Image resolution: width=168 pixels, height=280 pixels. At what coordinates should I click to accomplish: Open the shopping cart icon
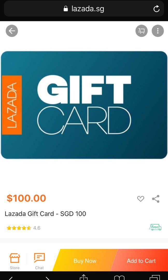142,31
